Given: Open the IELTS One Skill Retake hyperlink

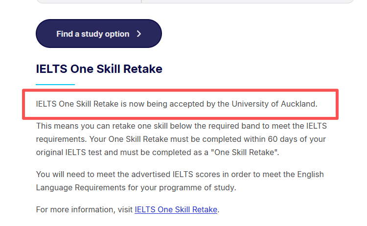Looking at the screenshot, I should pos(176,209).
